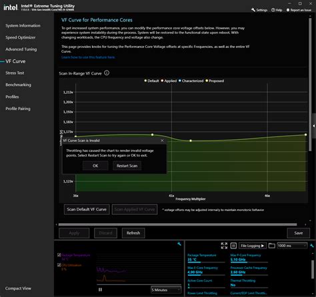Click Scan Applied VF Curve button
316x297 pixels.
point(135,209)
